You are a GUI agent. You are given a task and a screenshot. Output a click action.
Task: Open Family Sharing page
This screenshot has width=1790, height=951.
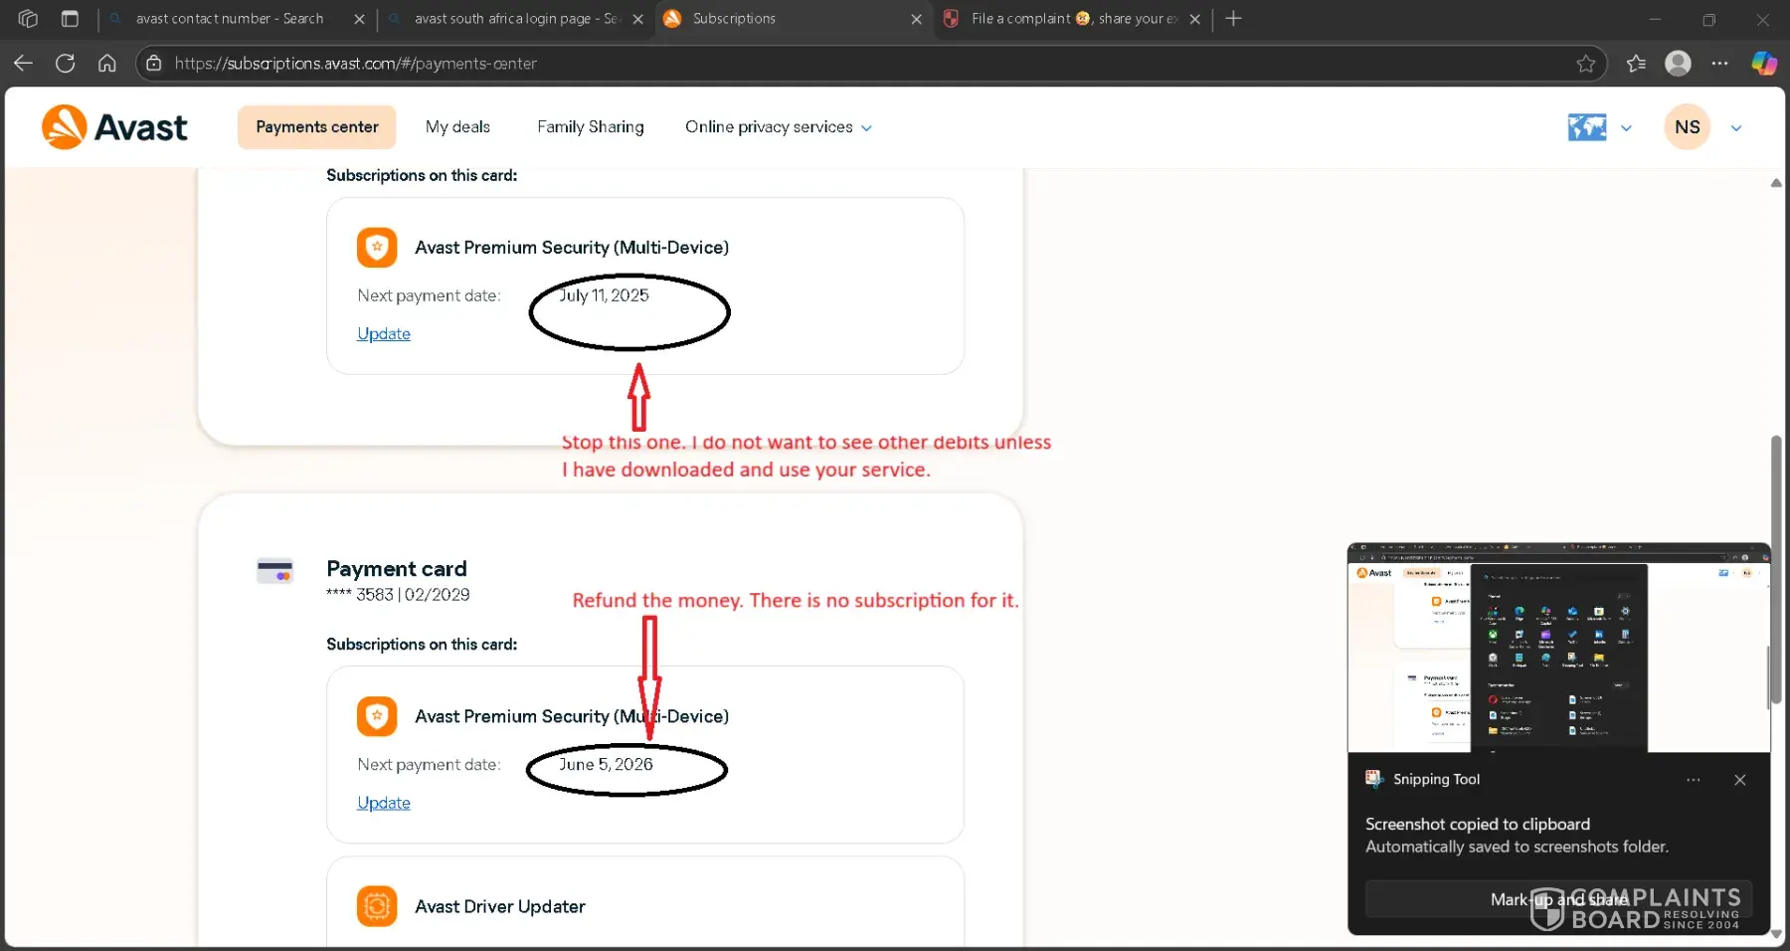(x=591, y=127)
